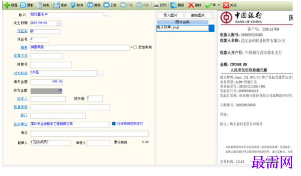This screenshot has width=301, height=176.
Task: Open the 摘要 link label
Action: click(x=24, y=47)
